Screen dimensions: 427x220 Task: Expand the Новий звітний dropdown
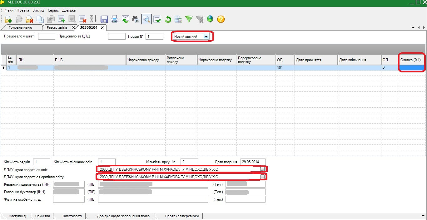[x=206, y=37]
